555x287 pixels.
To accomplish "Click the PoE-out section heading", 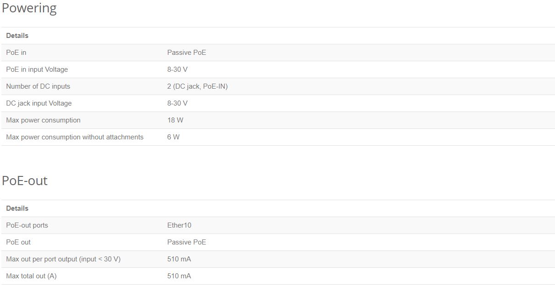I will pyautogui.click(x=25, y=181).
